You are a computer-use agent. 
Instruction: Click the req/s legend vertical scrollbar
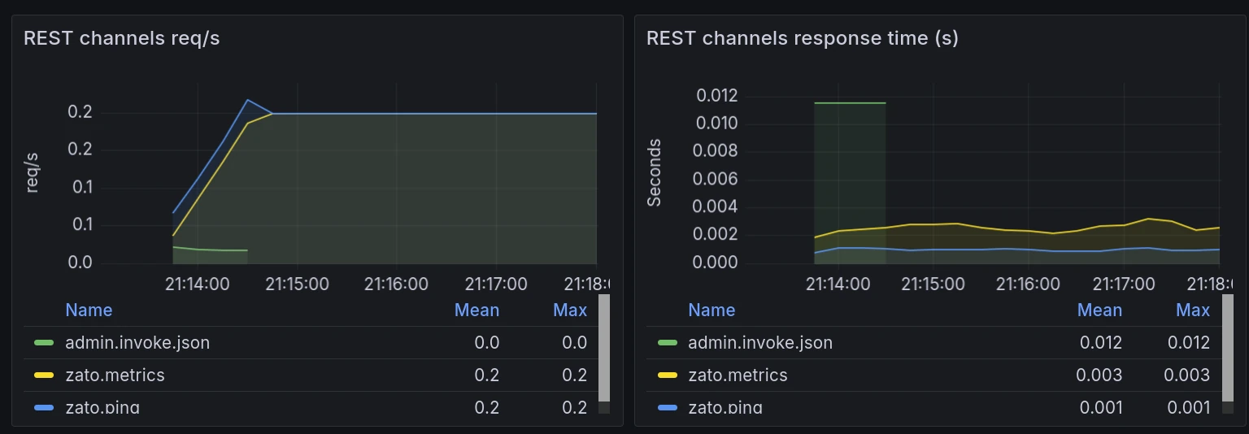click(x=603, y=349)
